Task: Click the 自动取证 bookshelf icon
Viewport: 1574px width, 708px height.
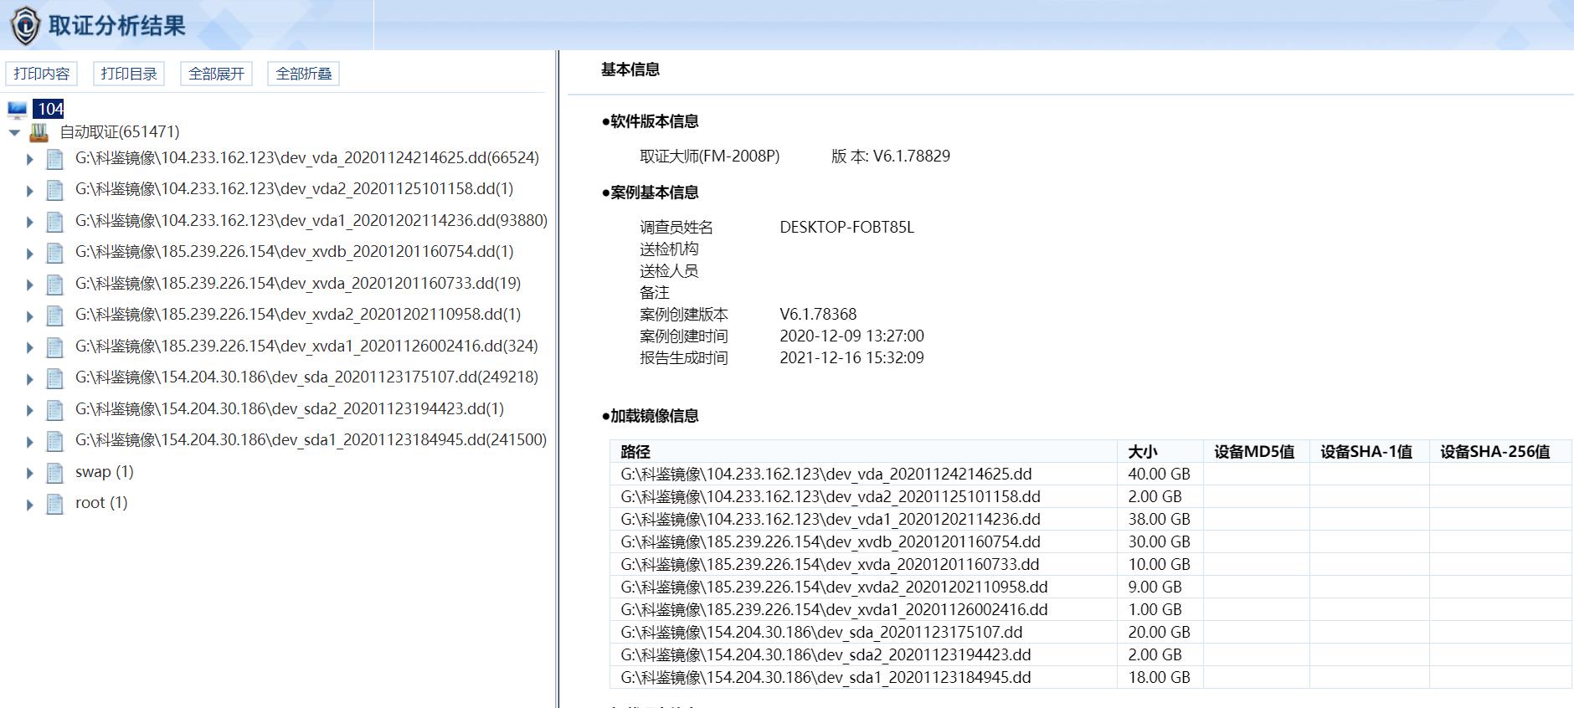Action: 39,132
